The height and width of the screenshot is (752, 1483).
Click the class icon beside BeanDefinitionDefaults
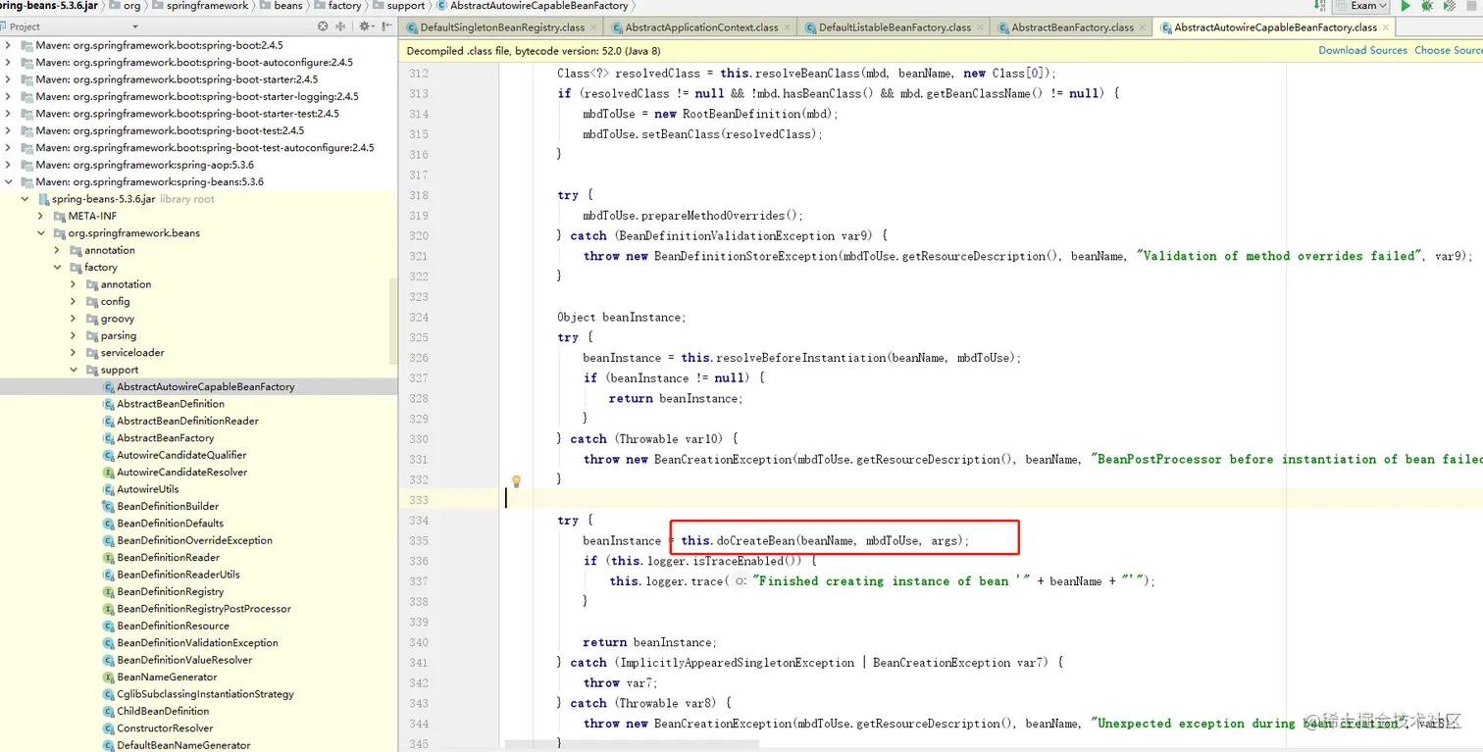(x=109, y=524)
